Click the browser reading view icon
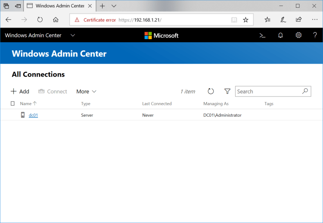The width and height of the screenshot is (323, 223). tap(234, 20)
